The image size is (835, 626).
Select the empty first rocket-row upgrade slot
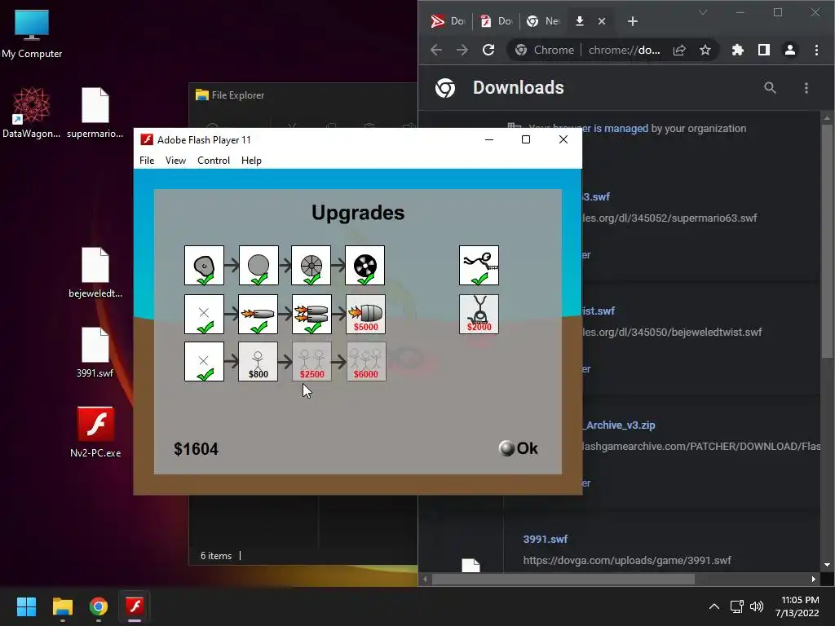tap(204, 314)
